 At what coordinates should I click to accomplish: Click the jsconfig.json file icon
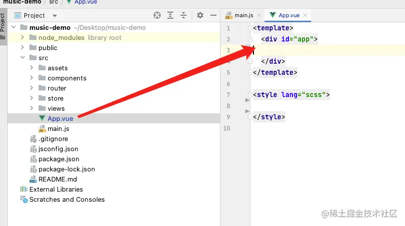click(33, 149)
